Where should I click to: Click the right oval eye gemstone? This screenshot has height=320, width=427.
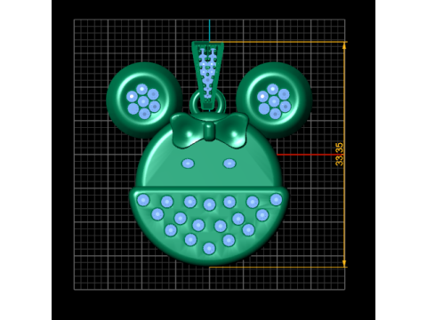[x=230, y=164]
